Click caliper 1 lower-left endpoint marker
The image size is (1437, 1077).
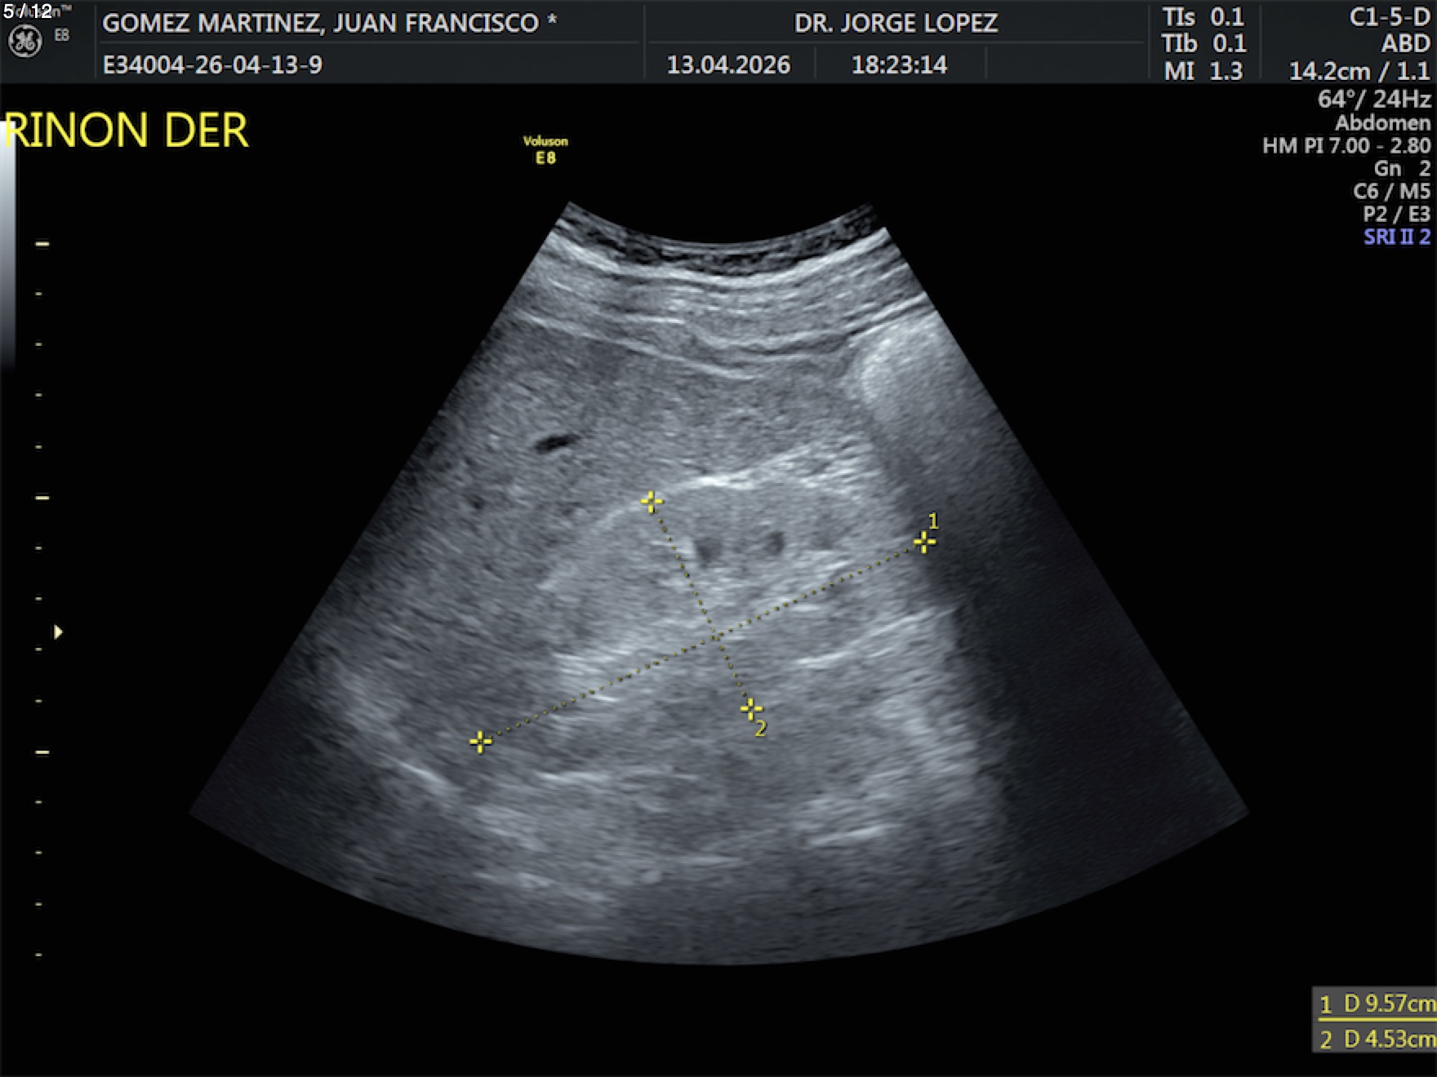[481, 742]
